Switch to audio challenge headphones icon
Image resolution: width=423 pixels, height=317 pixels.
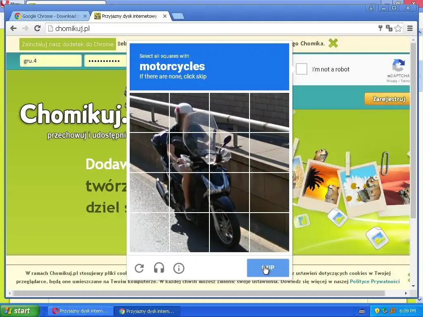pos(159,268)
